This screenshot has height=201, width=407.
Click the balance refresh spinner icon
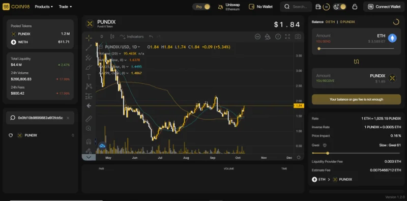[x=396, y=22]
